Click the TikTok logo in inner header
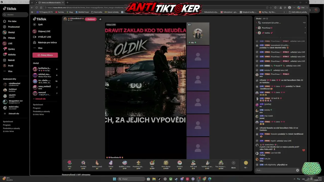 (40, 19)
